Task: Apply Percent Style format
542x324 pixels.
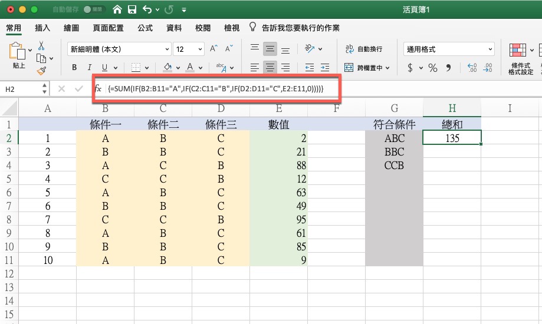Action: 433,68
